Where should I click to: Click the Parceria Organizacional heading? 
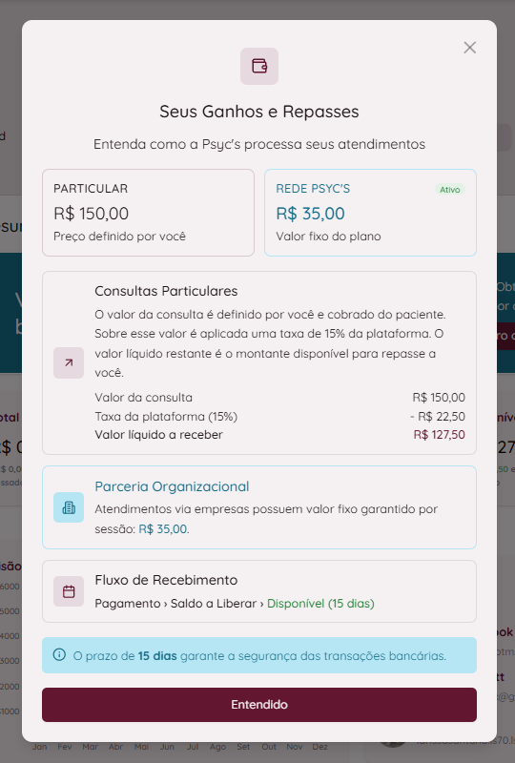(x=172, y=486)
